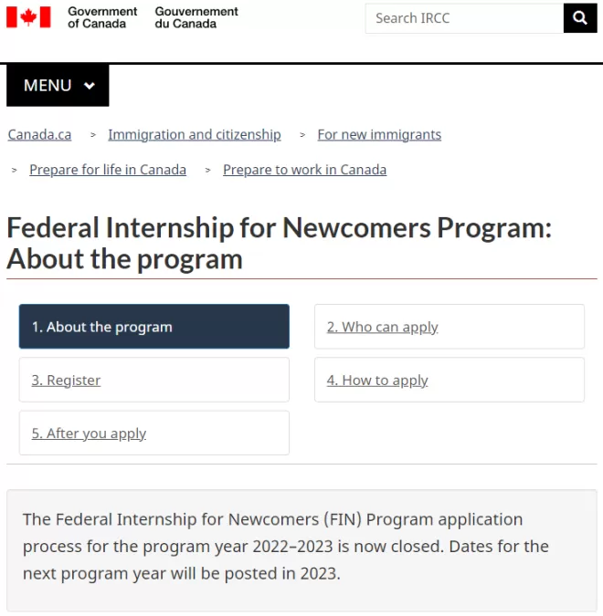Viewport: 603px width, 616px height.
Task: Open Prepare to work in Canada breadcrumb
Action: point(304,170)
